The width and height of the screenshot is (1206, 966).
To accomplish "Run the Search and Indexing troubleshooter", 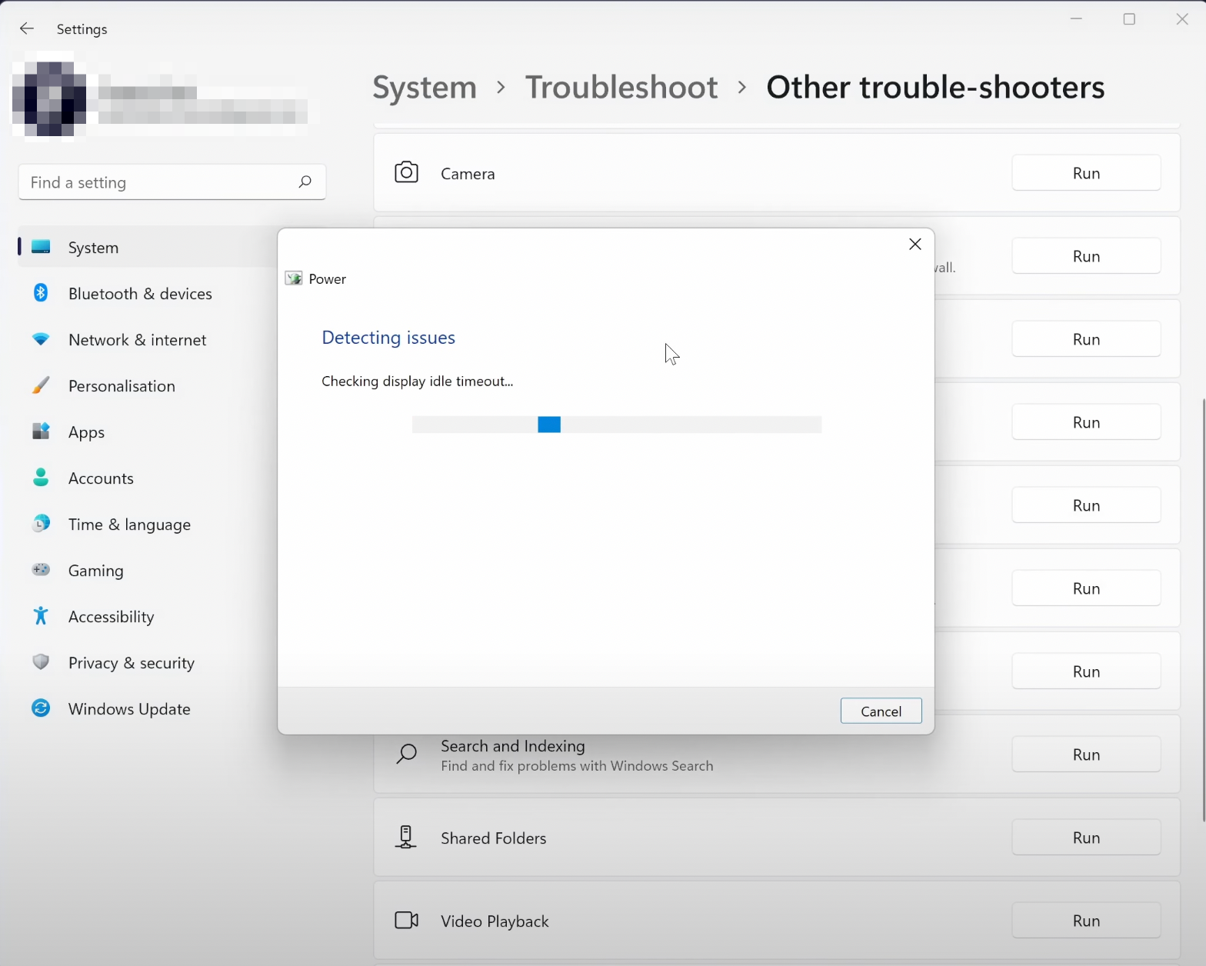I will tap(1085, 754).
